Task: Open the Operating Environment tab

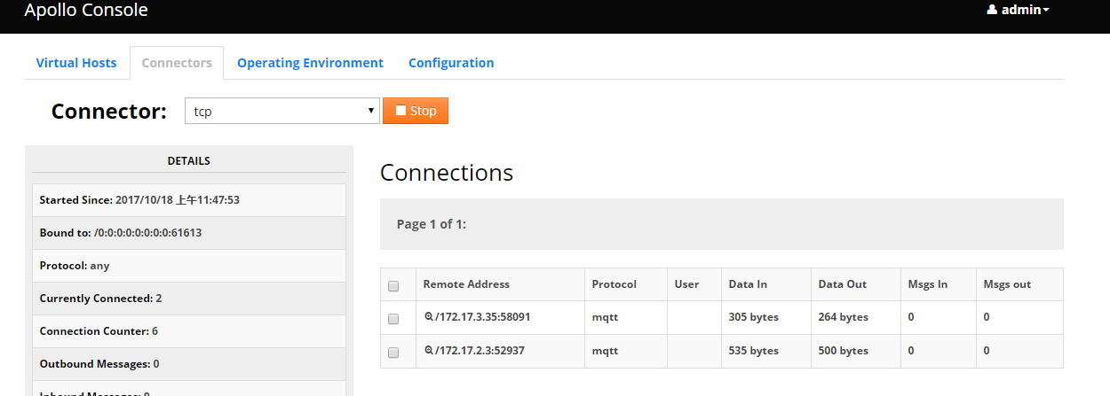Action: pos(310,63)
